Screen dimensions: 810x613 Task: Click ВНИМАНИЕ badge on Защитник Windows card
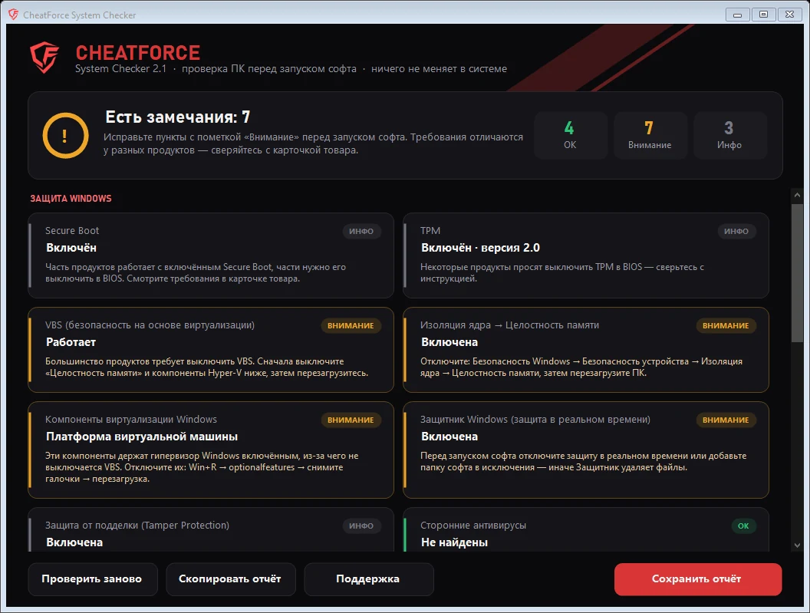point(726,420)
